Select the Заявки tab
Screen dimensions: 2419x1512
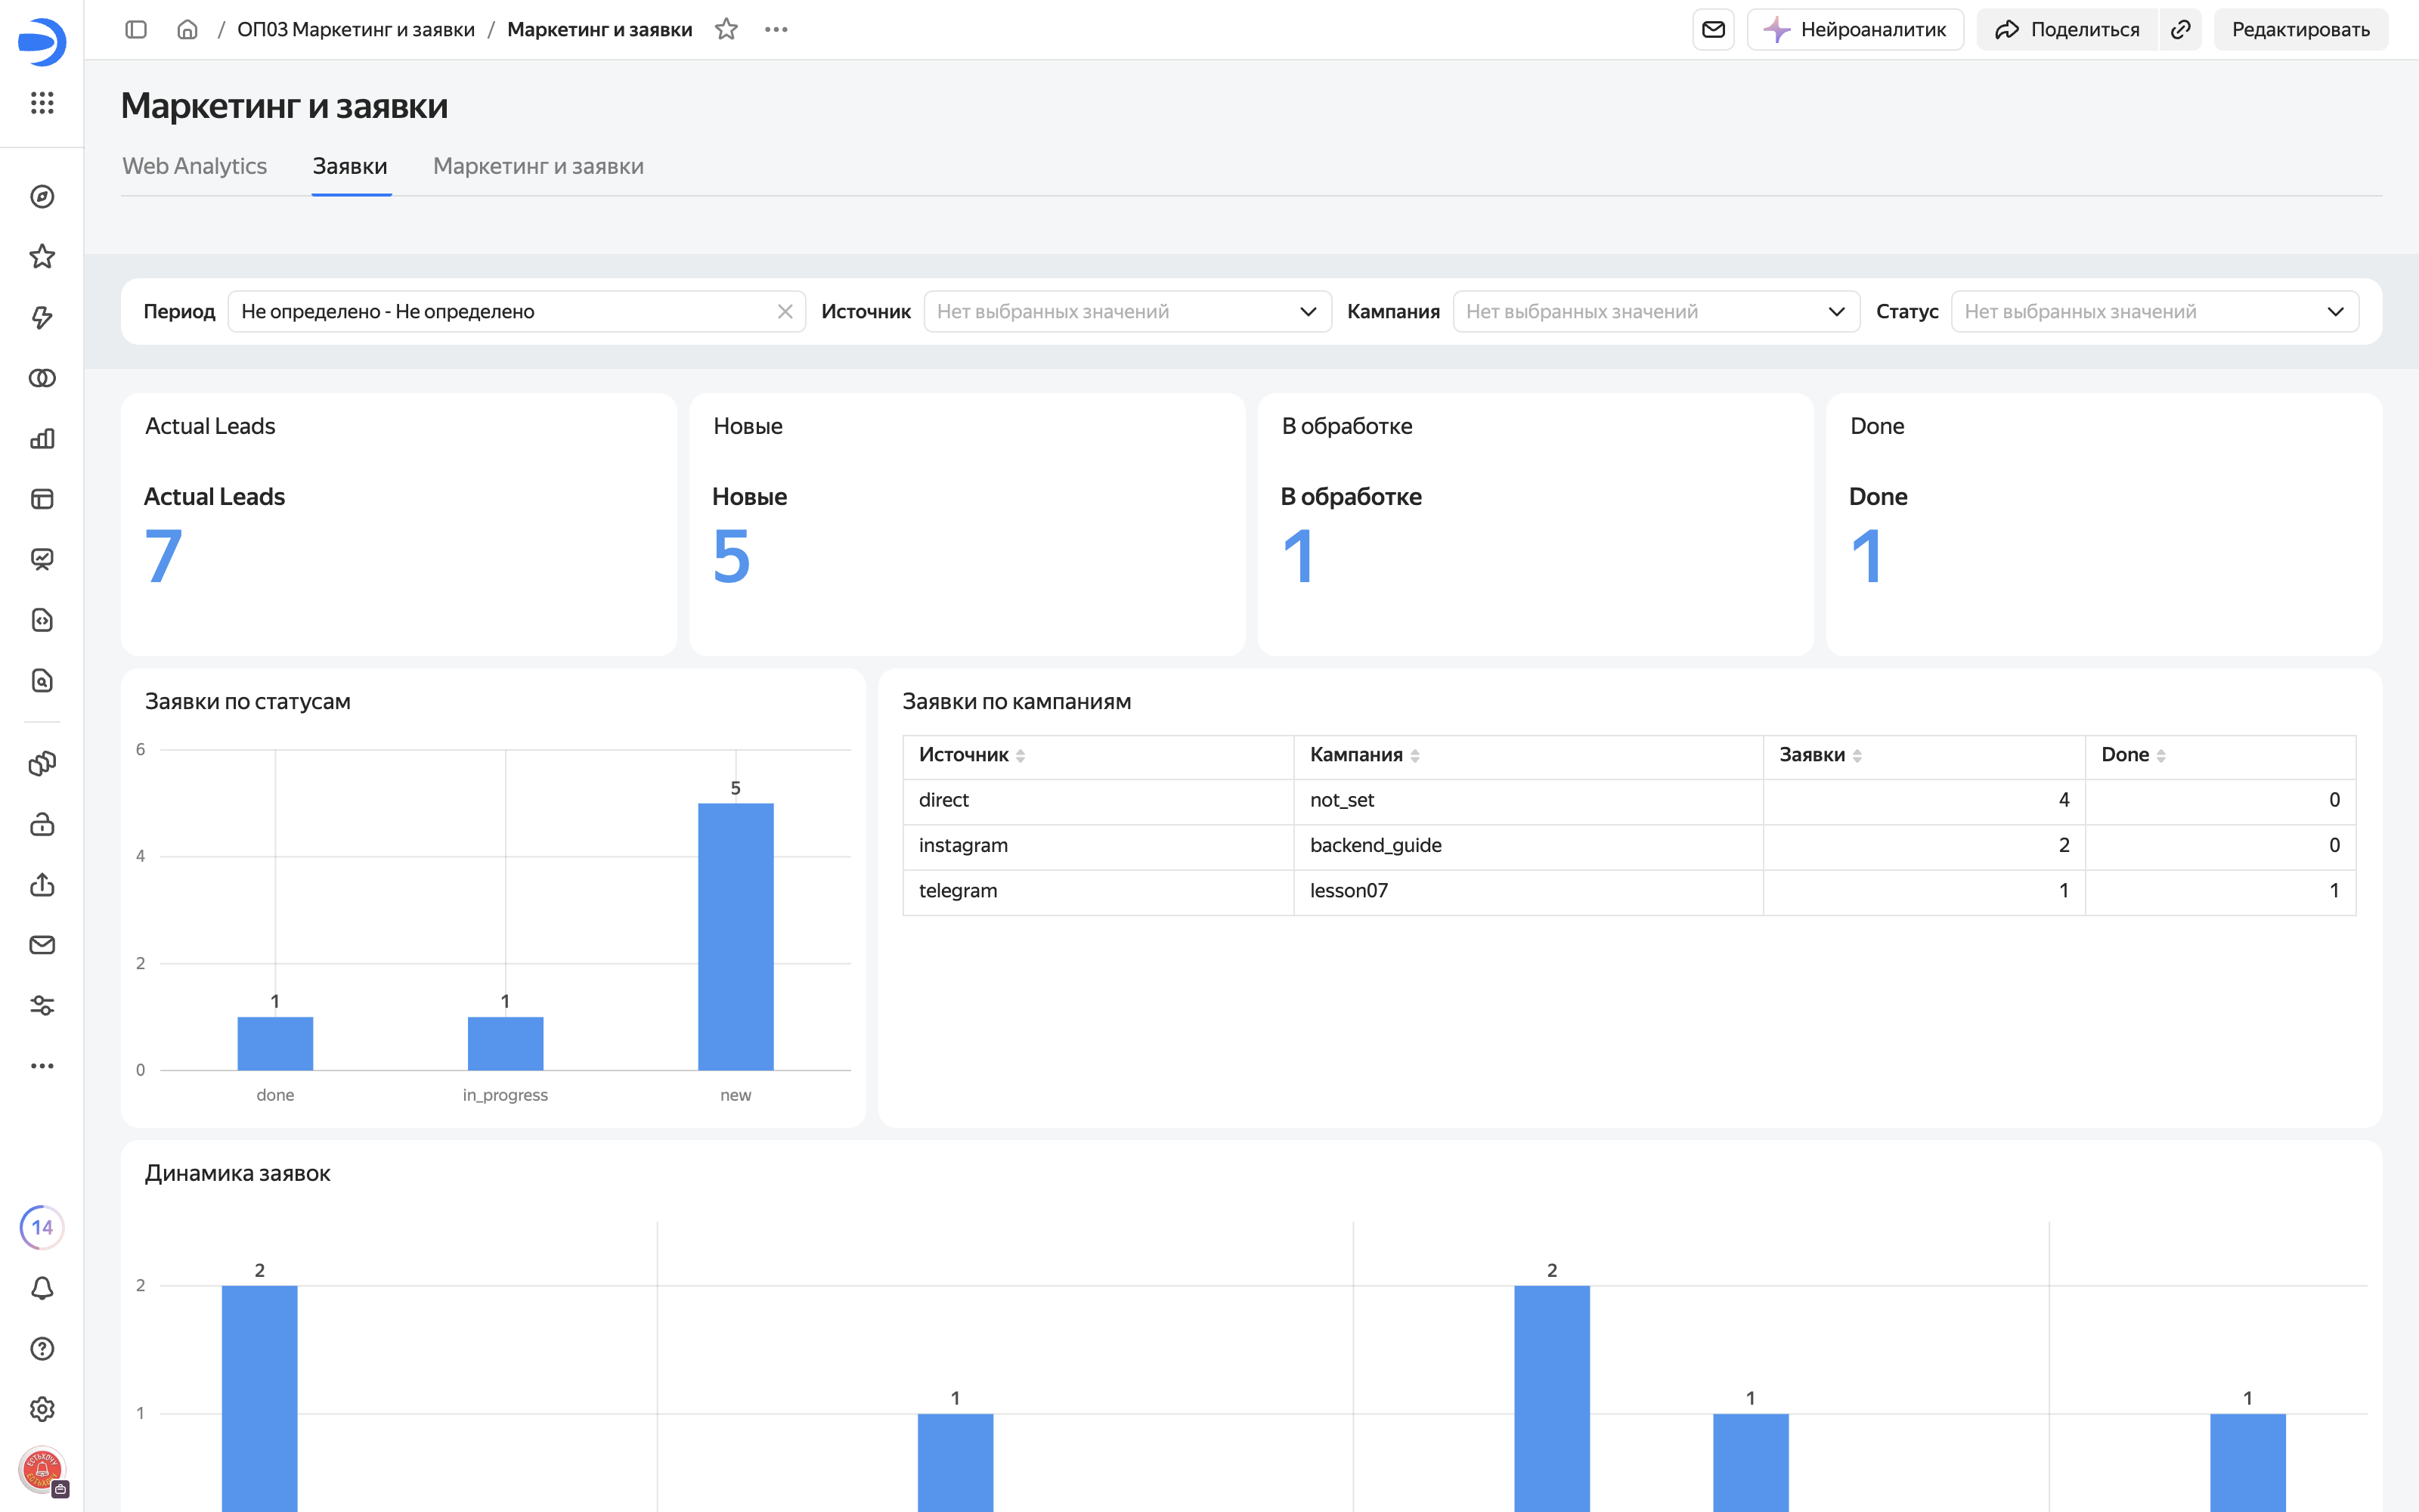pos(350,166)
